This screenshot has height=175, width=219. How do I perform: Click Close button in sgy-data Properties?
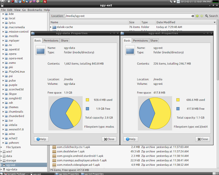[109, 139]
